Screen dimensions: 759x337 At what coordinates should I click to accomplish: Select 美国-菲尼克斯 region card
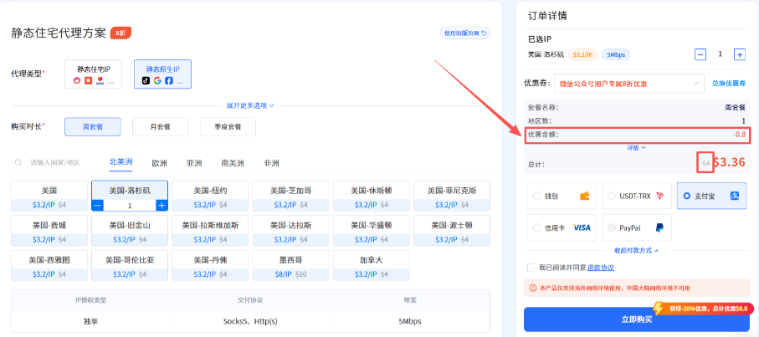tap(452, 197)
